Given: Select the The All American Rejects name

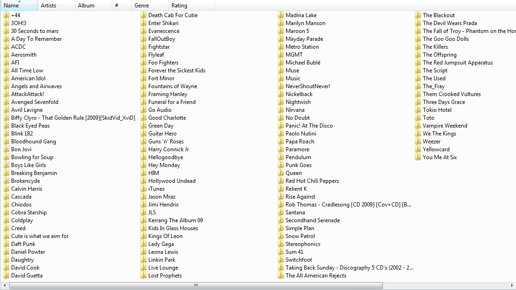Looking at the screenshot, I should 316,276.
